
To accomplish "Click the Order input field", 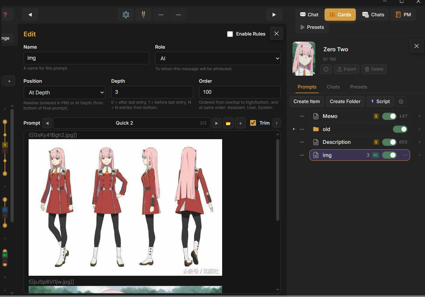I will [240, 92].
